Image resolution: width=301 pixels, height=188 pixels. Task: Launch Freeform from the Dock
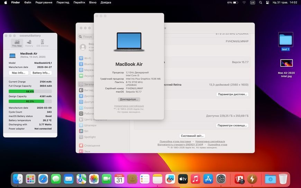point(170,179)
